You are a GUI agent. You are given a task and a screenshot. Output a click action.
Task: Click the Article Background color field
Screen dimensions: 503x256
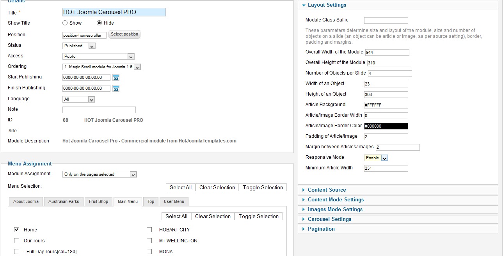coord(386,105)
